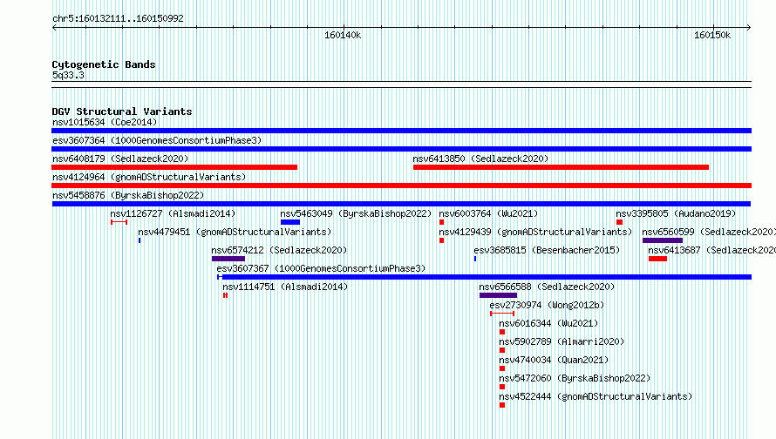
Task: Open nsv5902789 (Almarri2020) label
Action: click(x=562, y=341)
